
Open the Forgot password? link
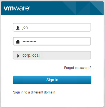coord(78,68)
